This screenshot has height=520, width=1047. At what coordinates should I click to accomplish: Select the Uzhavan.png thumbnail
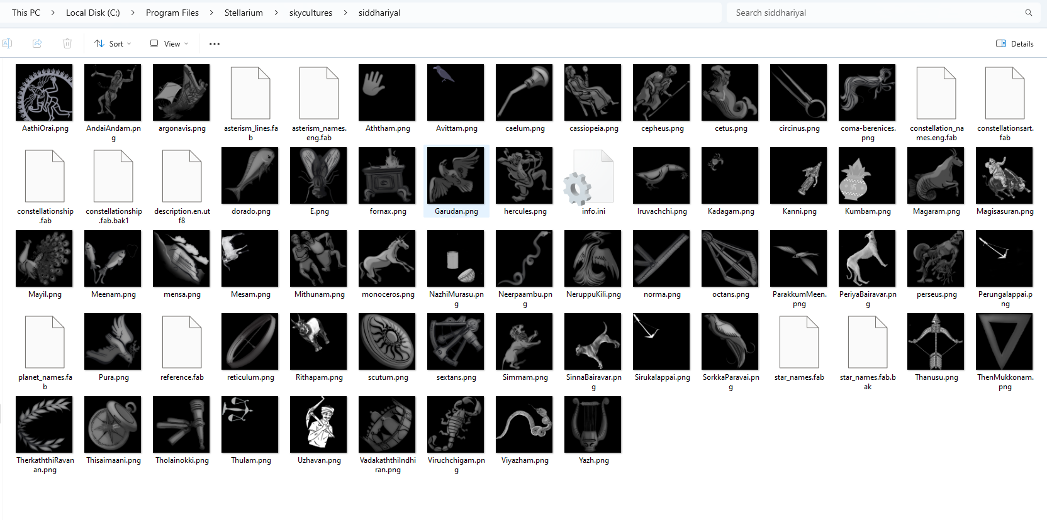[318, 424]
